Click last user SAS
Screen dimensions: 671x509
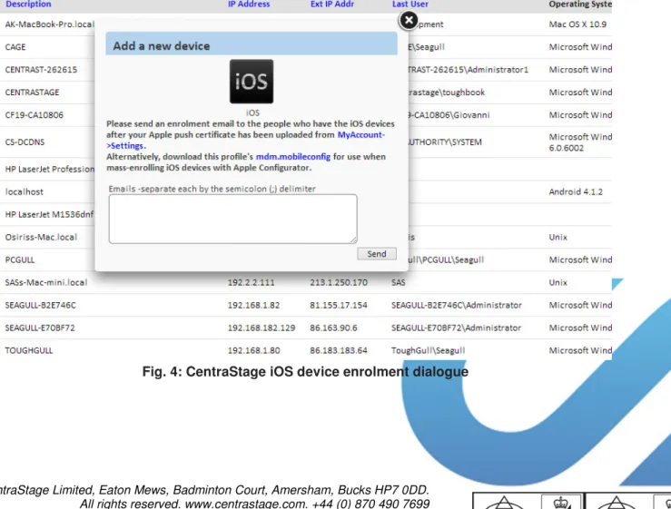(399, 282)
